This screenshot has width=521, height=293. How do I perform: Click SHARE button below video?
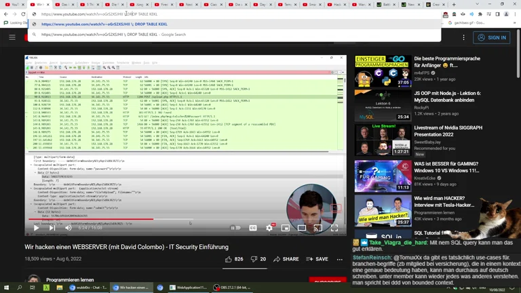click(x=286, y=259)
